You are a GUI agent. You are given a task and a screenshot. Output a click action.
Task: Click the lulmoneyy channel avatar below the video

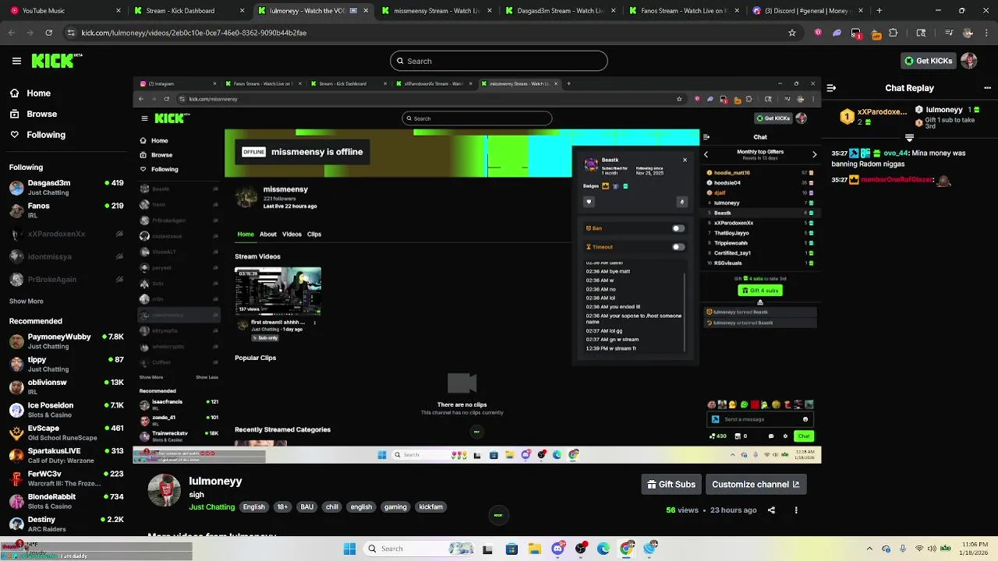tap(165, 491)
